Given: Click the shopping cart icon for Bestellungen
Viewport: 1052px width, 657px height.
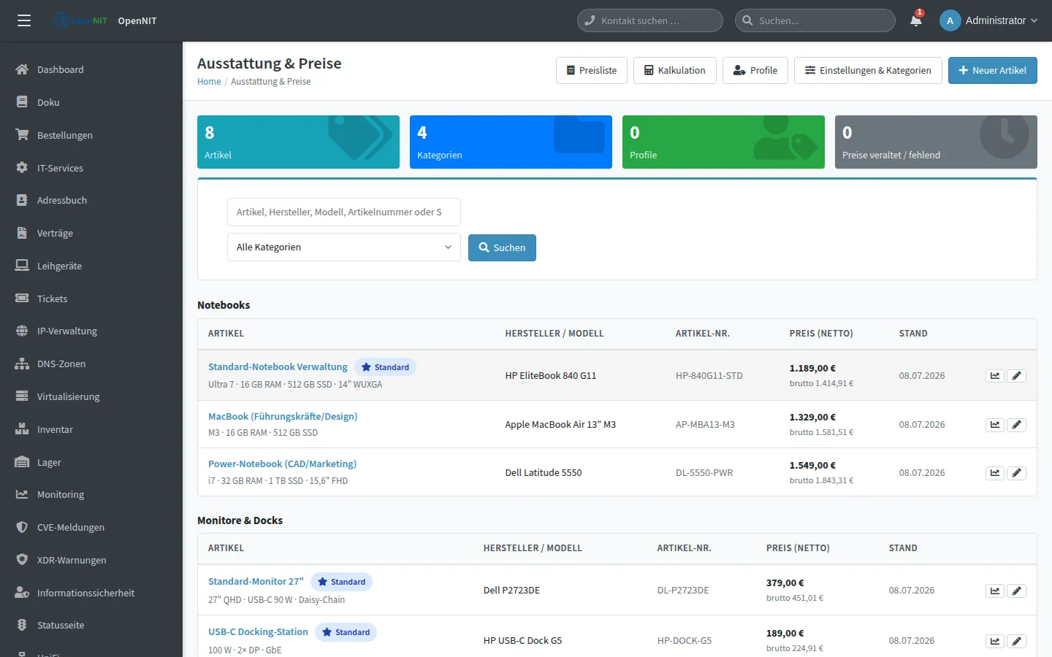Looking at the screenshot, I should pos(22,135).
